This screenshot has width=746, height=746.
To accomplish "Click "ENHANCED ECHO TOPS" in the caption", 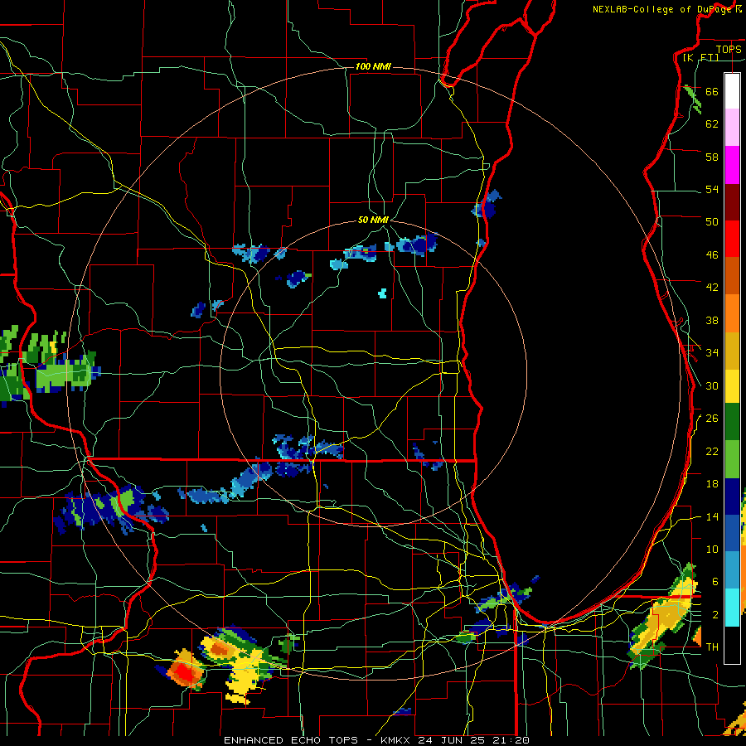I will (290, 740).
